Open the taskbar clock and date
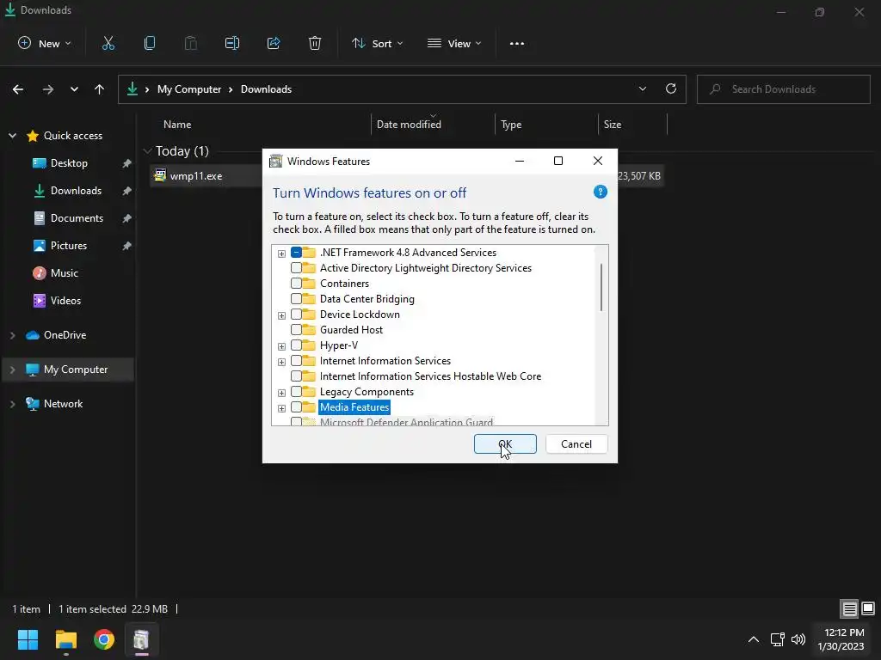 tap(841, 639)
